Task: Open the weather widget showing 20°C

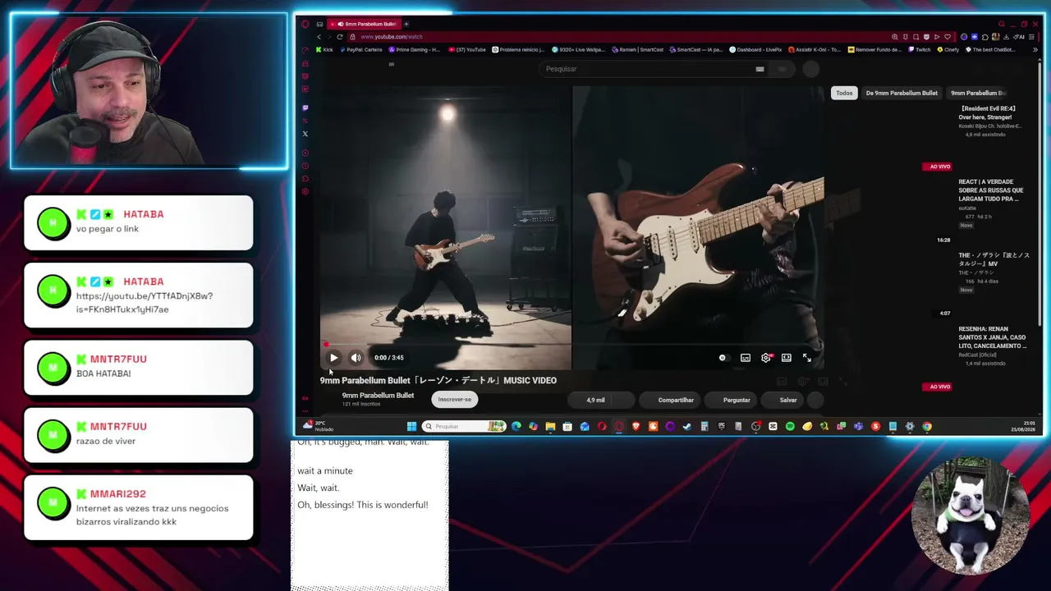Action: point(319,426)
